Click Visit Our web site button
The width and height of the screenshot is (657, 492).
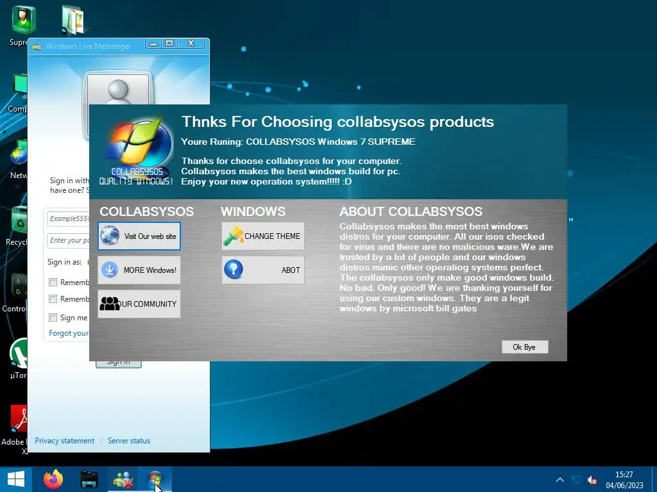139,236
